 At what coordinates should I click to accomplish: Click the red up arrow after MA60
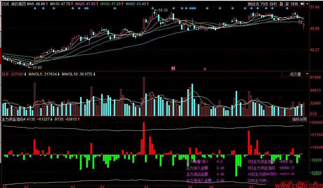[x=148, y=4]
